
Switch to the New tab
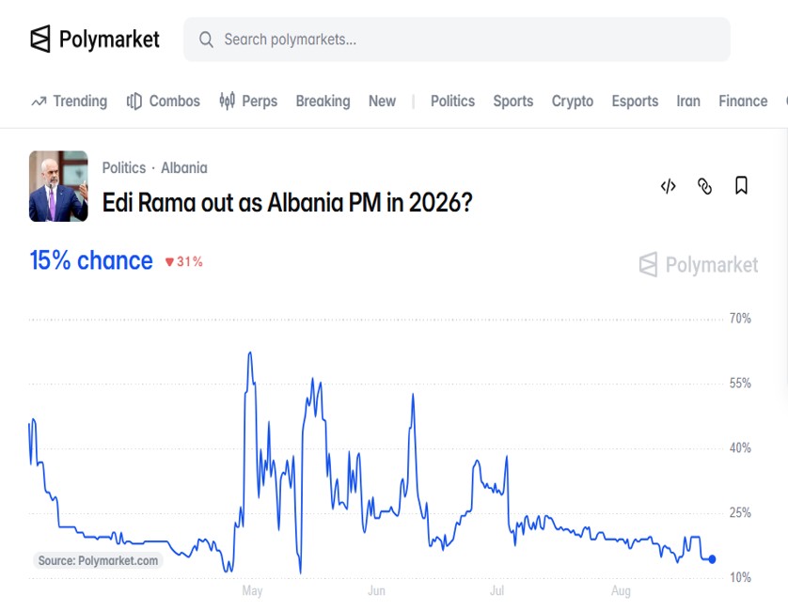(x=382, y=101)
